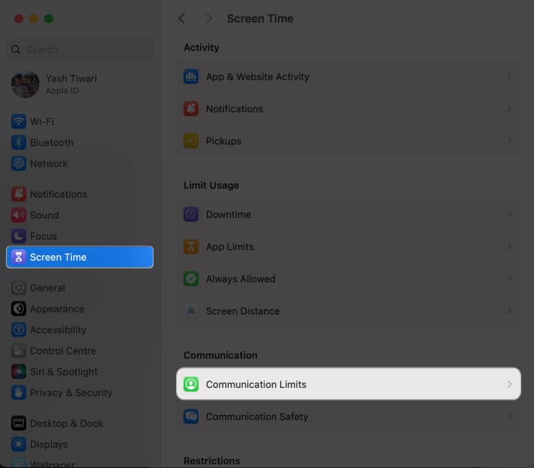Select Control Centre in the sidebar
This screenshot has height=468, width=534.
79,351
